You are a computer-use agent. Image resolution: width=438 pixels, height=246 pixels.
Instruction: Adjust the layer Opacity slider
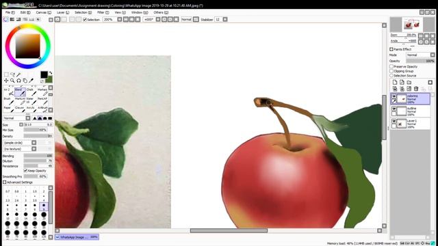click(x=420, y=61)
